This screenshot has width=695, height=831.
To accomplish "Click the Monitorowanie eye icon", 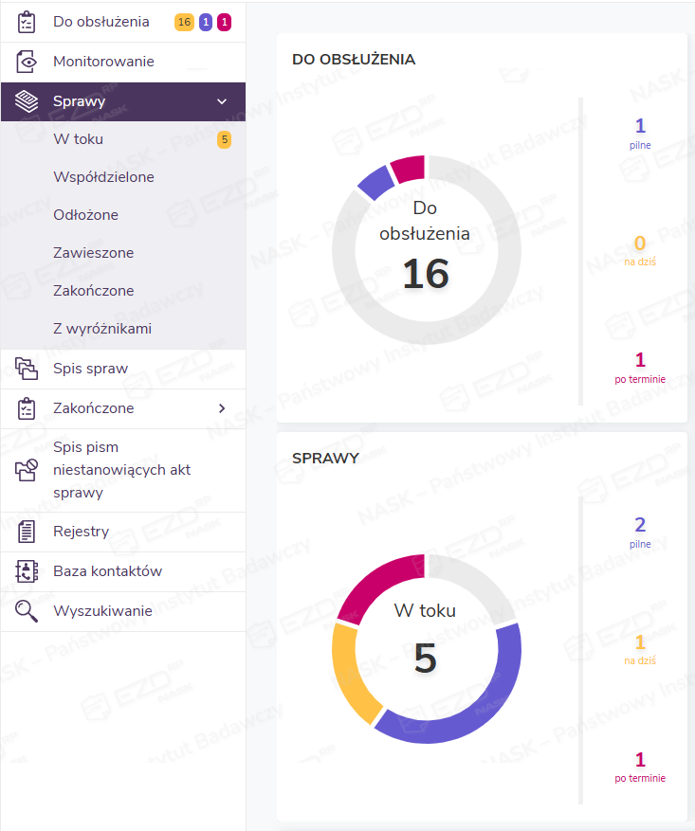I will click(27, 62).
